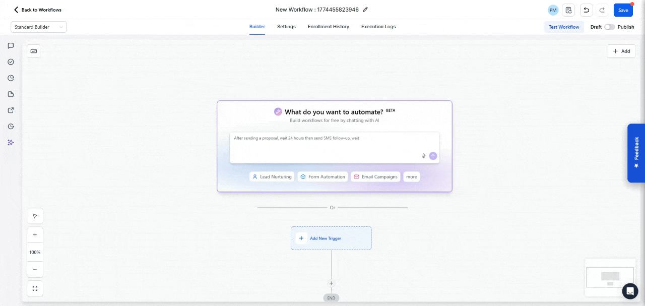Viewport: 645px width, 306px height.
Task: Toggle the Draft/Publish switch
Action: pos(610,27)
